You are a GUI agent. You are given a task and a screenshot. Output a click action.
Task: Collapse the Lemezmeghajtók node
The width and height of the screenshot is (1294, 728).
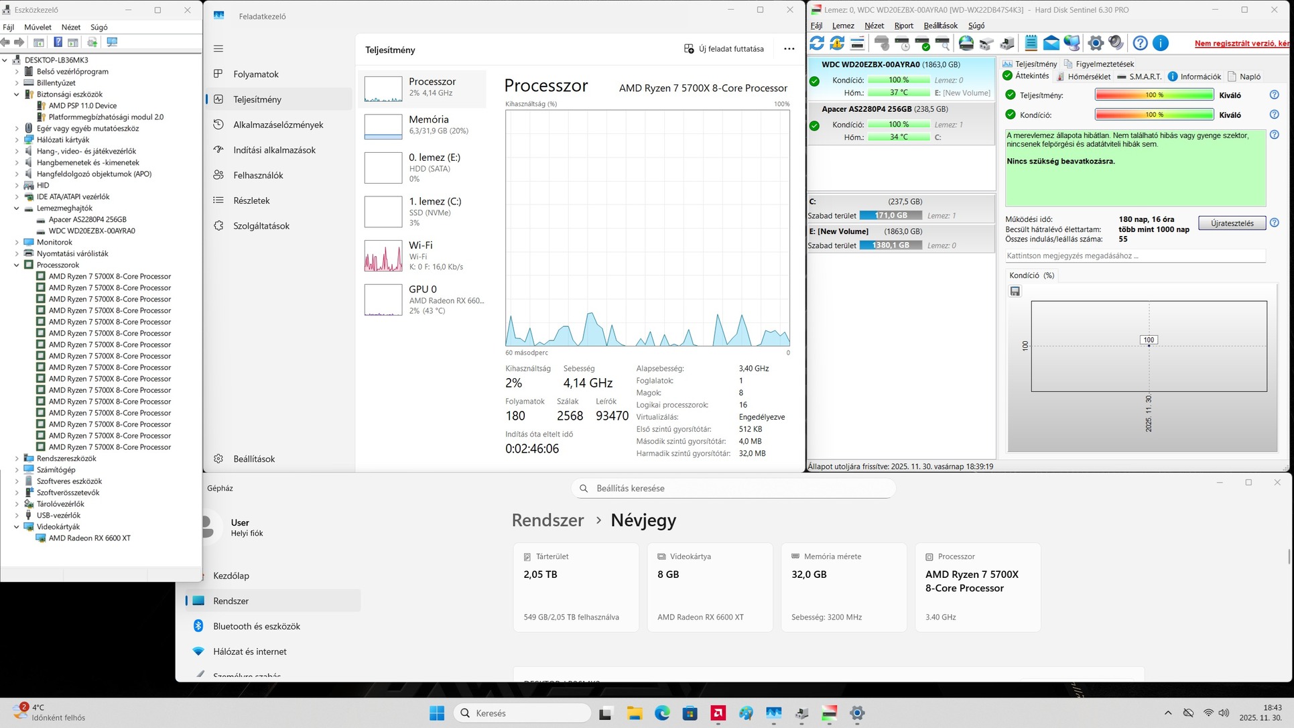(x=17, y=208)
